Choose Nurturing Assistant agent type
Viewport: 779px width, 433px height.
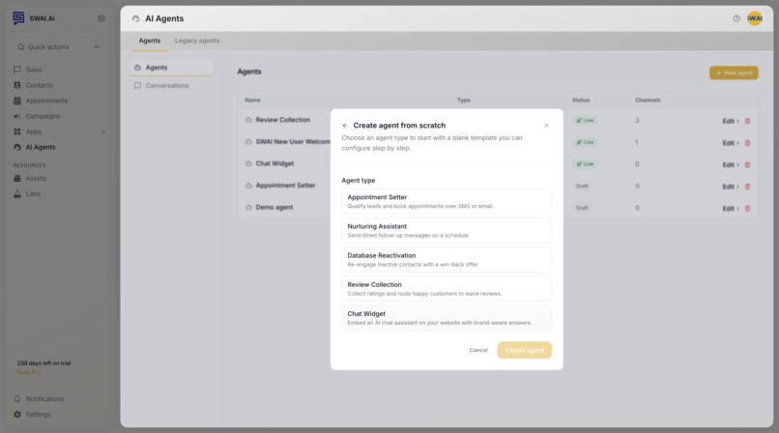(447, 230)
